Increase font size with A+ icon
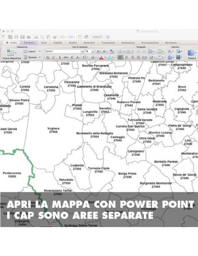Viewport: 198px width, 256px height. [x=99, y=51]
